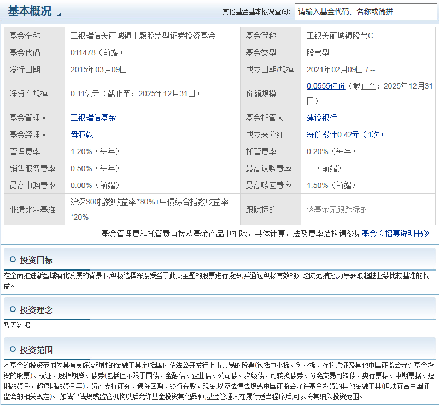Viewport: 439px width, 405px height.
Task: Click fund code value 011478(前端)
Action: tap(97, 52)
